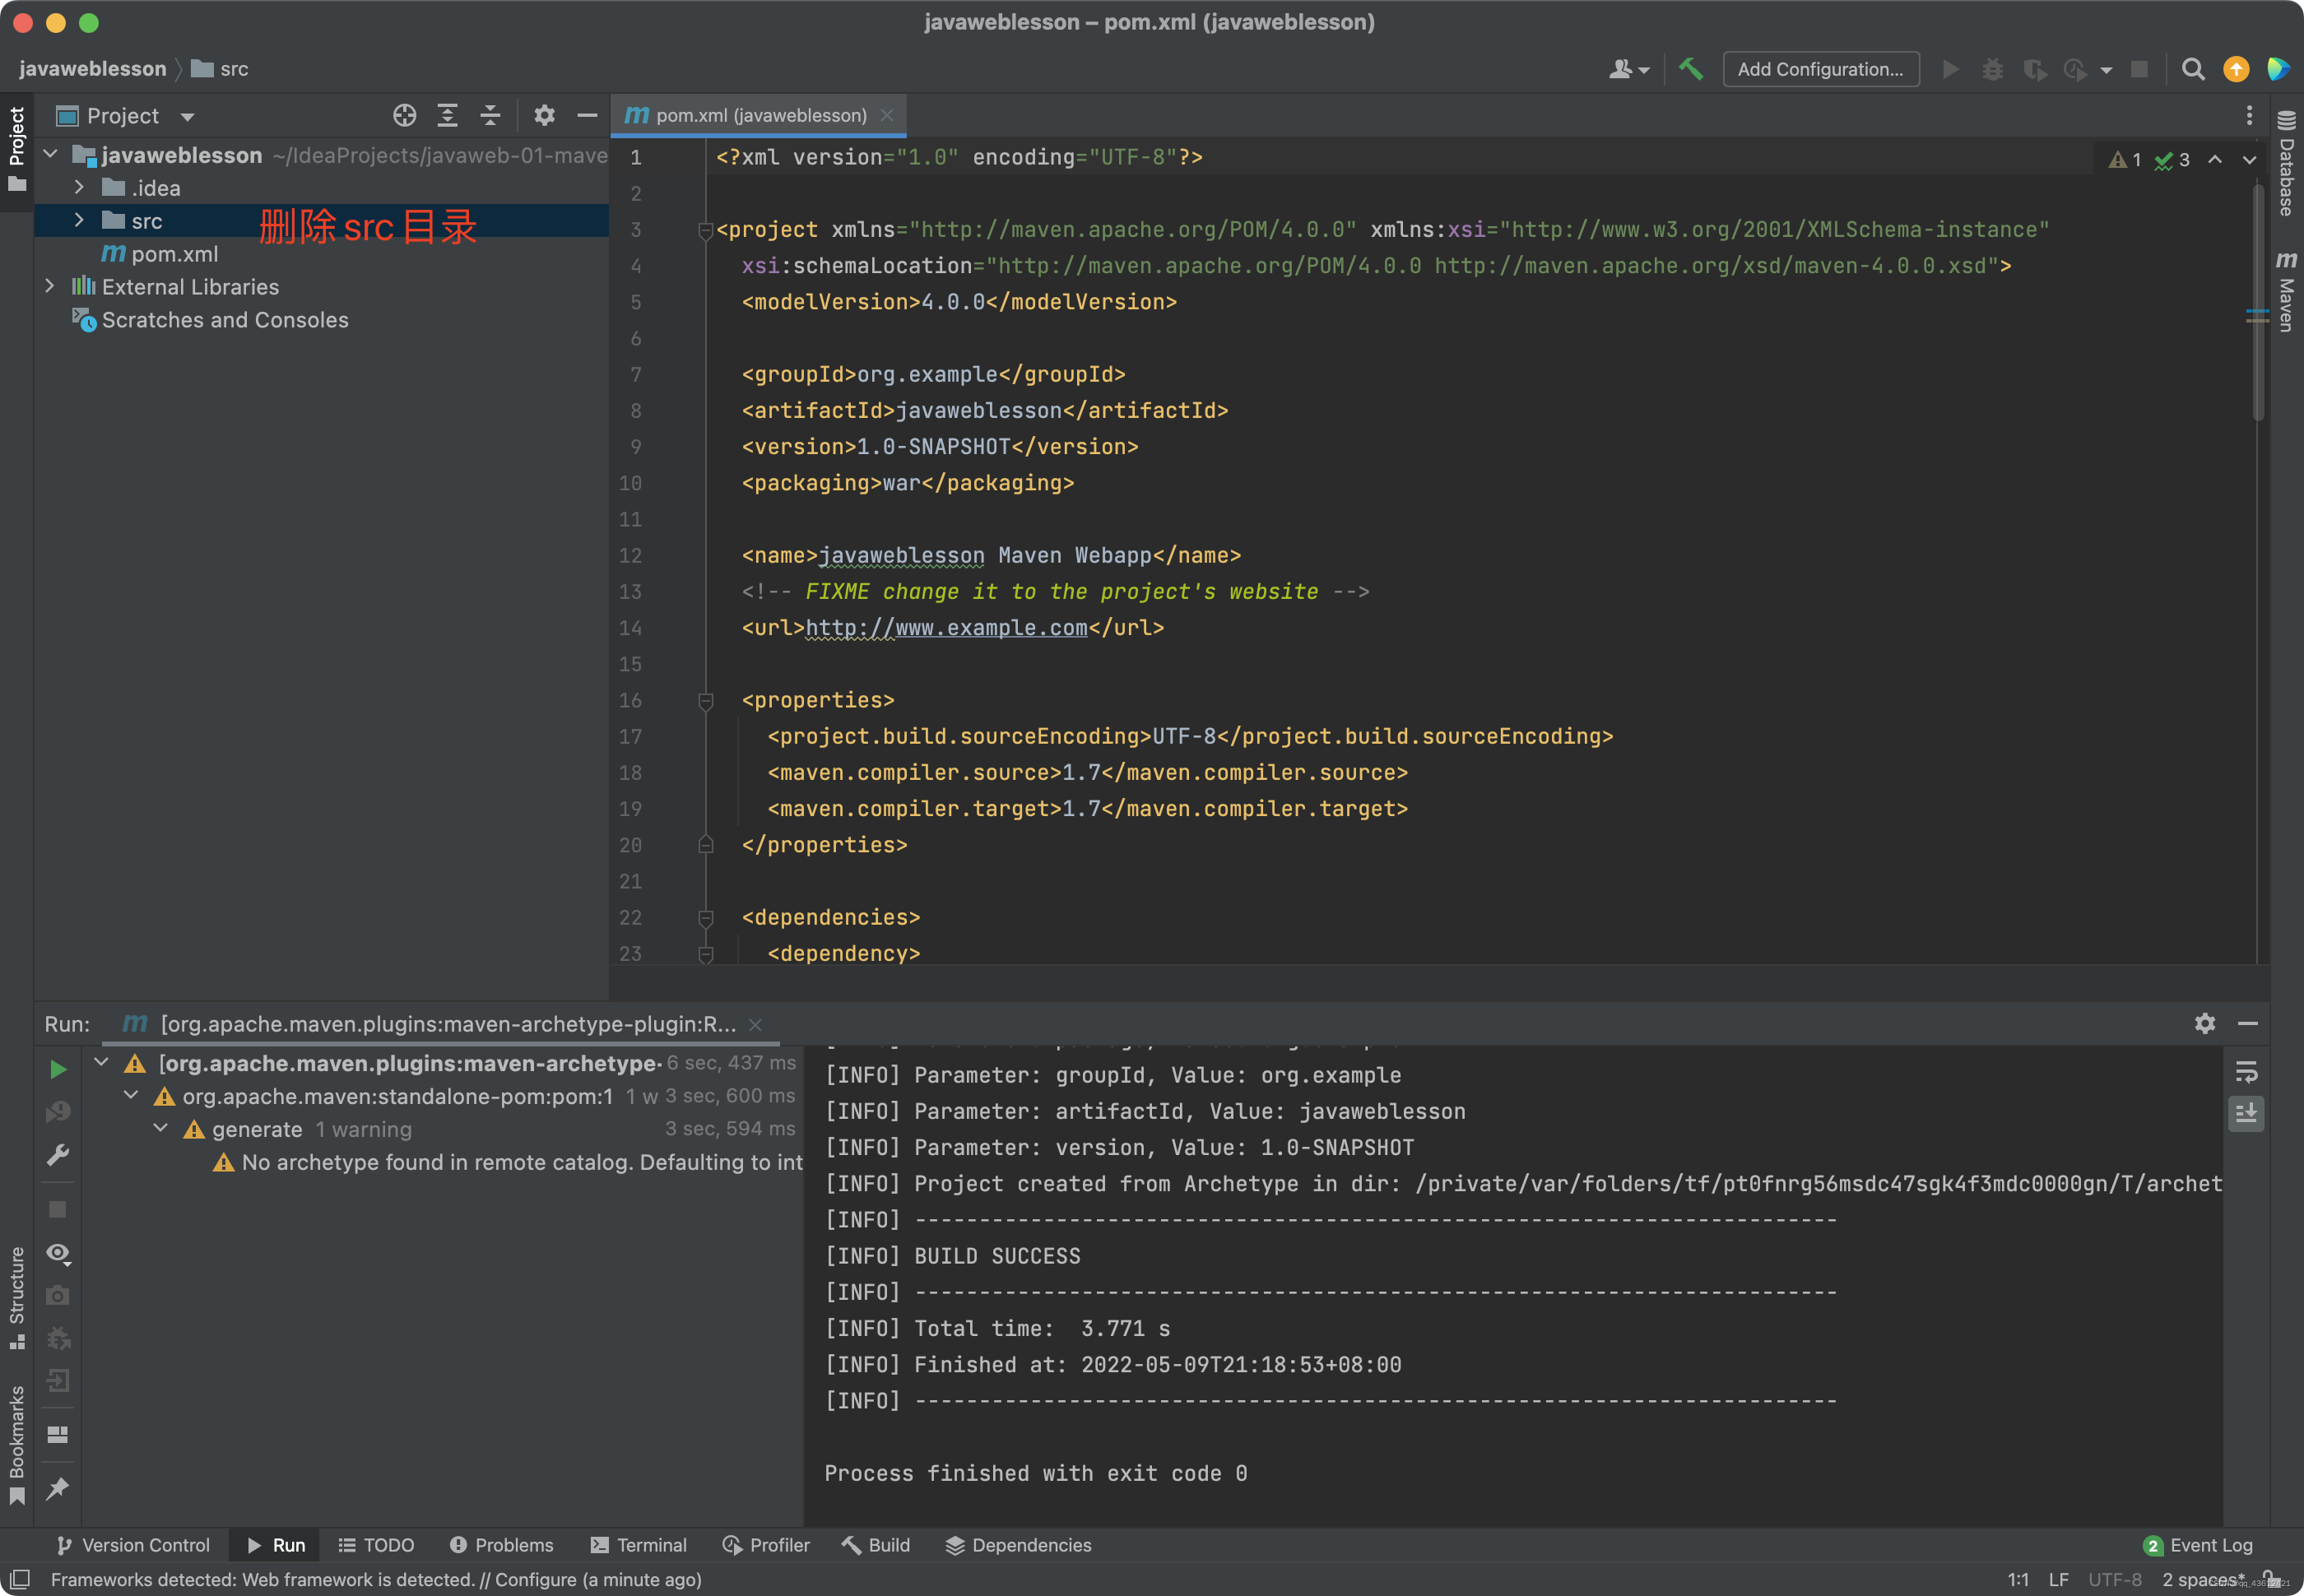Open the Database tool window
The width and height of the screenshot is (2304, 1596).
point(2287,163)
